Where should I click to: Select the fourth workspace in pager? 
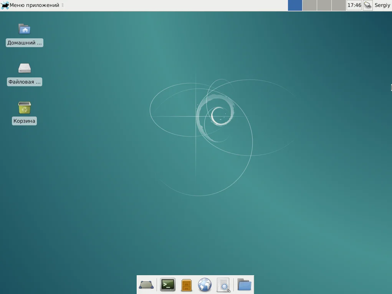click(x=338, y=5)
